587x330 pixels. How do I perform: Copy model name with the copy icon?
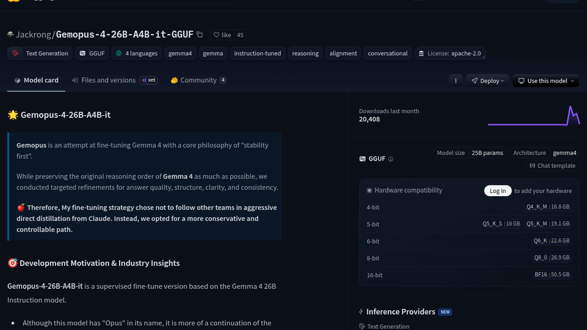coord(200,35)
